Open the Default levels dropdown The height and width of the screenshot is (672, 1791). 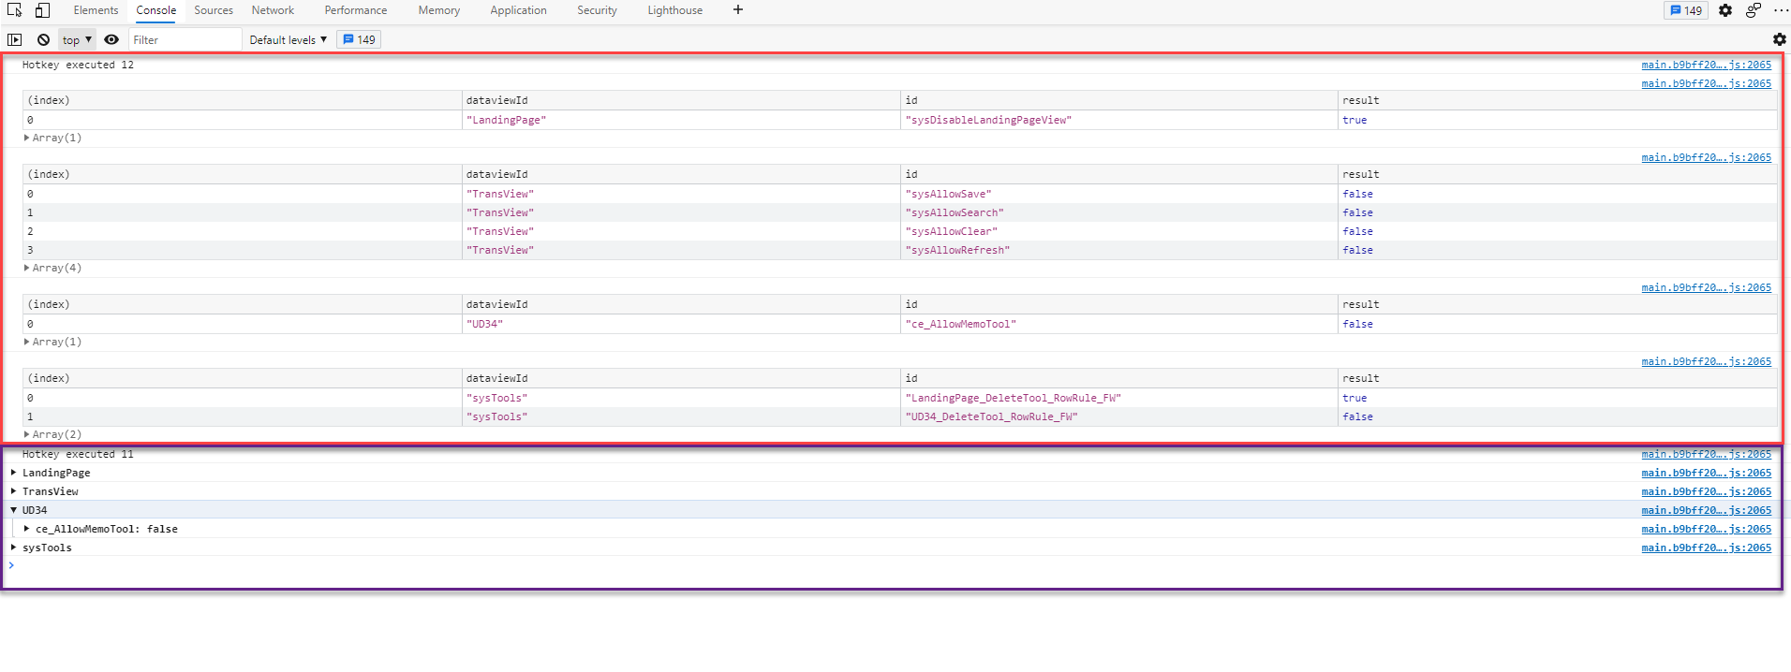click(x=288, y=39)
